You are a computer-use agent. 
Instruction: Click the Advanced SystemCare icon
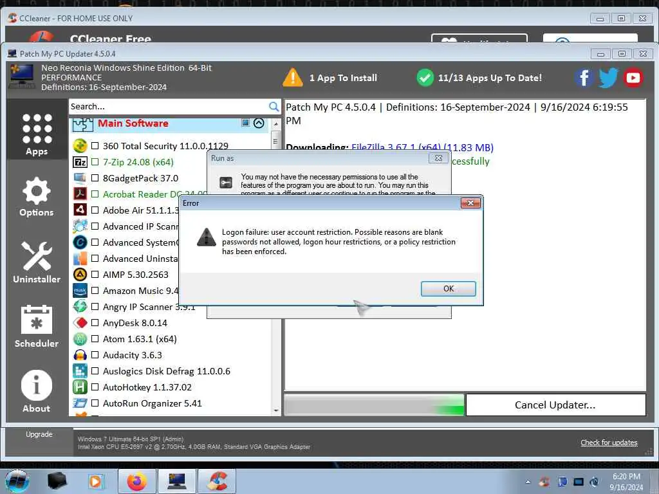80,242
